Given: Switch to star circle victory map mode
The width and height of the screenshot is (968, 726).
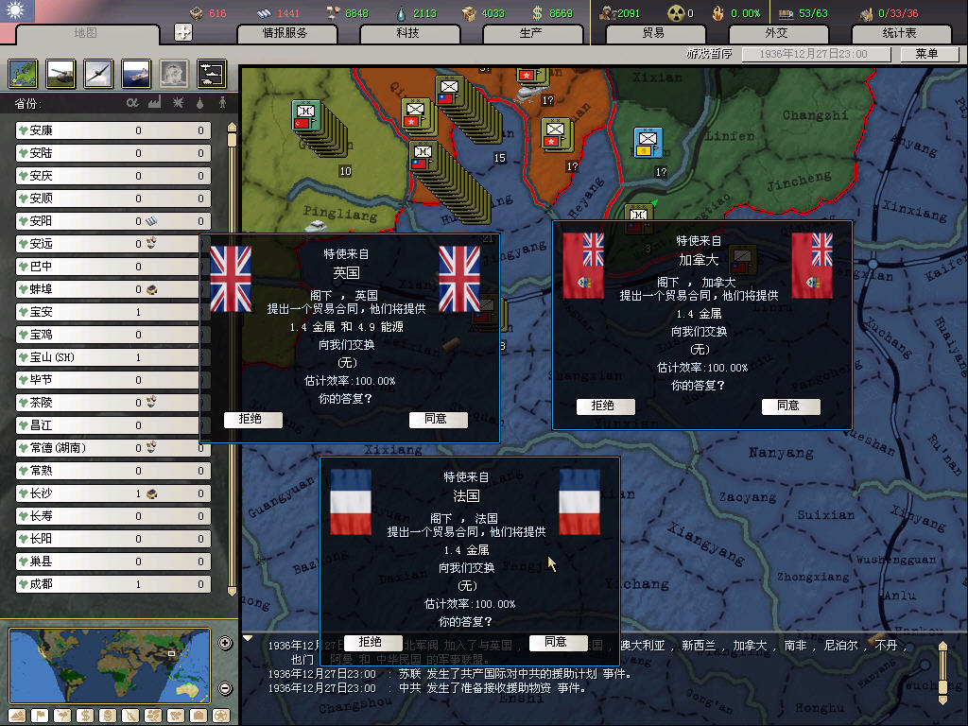Looking at the screenshot, I should pos(221,716).
